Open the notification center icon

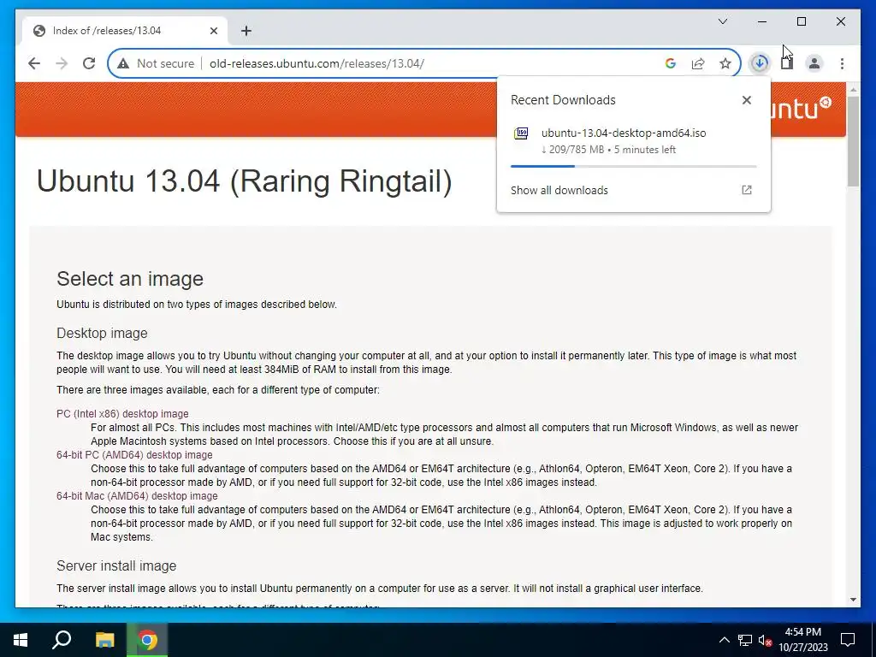tap(848, 640)
